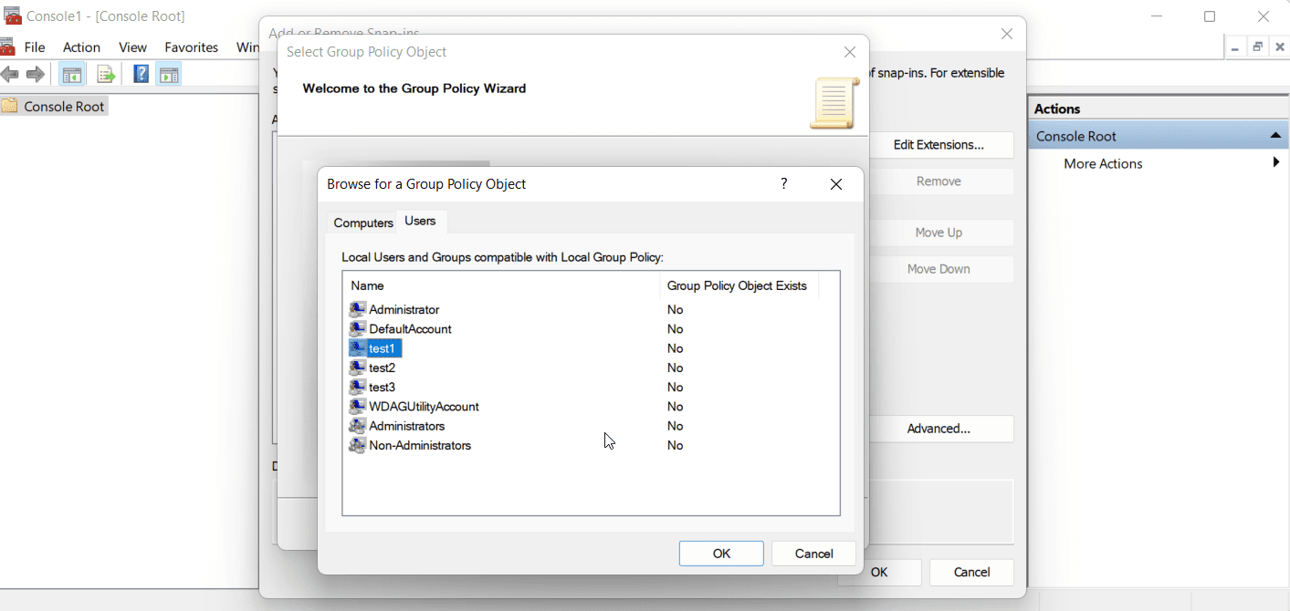Viewport: 1290px width, 611px height.
Task: Click the 'No' value in Non-Administrators row
Action: tap(675, 445)
